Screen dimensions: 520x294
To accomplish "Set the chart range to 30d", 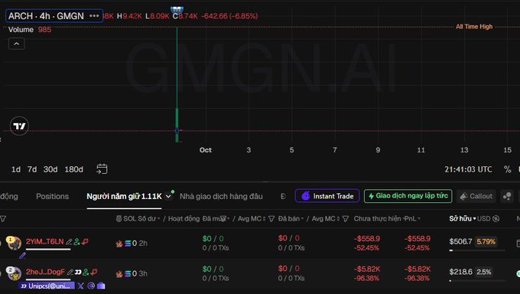I will pos(50,169).
